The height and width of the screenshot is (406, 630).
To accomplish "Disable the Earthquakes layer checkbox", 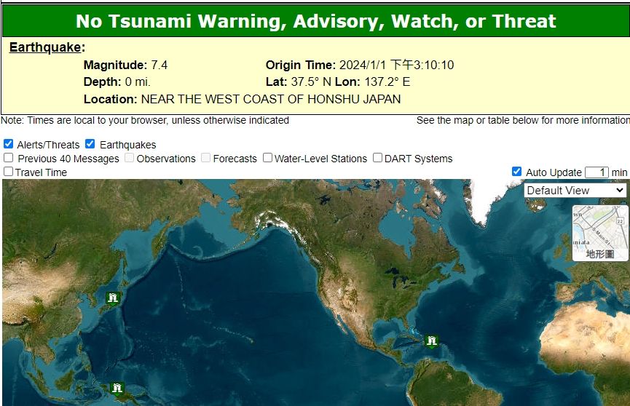I will pos(90,144).
